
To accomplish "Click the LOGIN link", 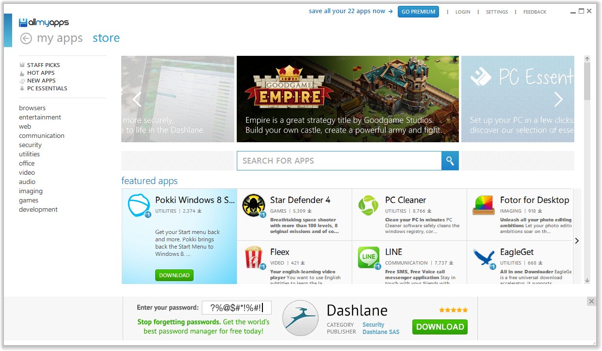I will 463,12.
